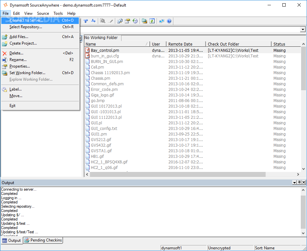Open the Tools menu
Viewport: 307px width, 251px height.
pyautogui.click(x=58, y=13)
